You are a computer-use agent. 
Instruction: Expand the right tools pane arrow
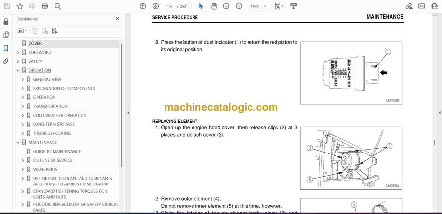click(439, 113)
